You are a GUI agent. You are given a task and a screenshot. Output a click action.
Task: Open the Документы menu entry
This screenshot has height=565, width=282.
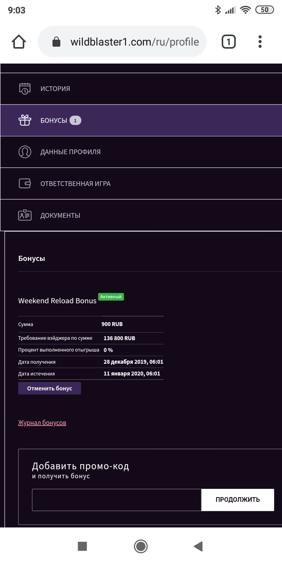click(60, 215)
